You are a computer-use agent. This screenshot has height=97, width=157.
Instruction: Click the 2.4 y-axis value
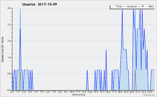9,41
